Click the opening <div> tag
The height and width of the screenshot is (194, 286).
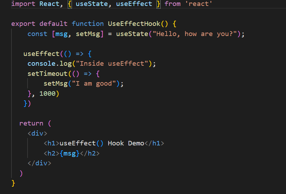coord(37,134)
